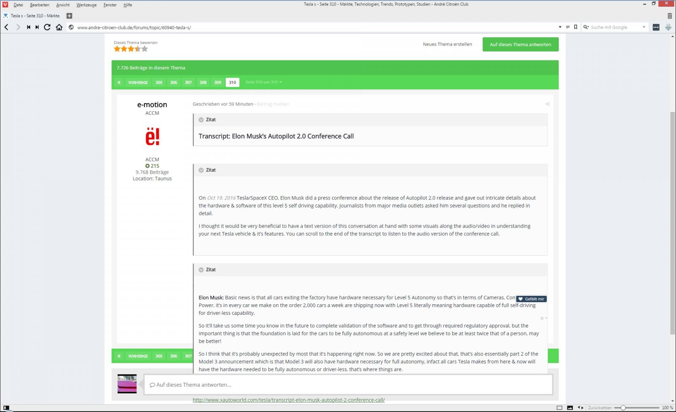Toggle the side panel in status bar
The width and height of the screenshot is (676, 412).
[x=6, y=408]
